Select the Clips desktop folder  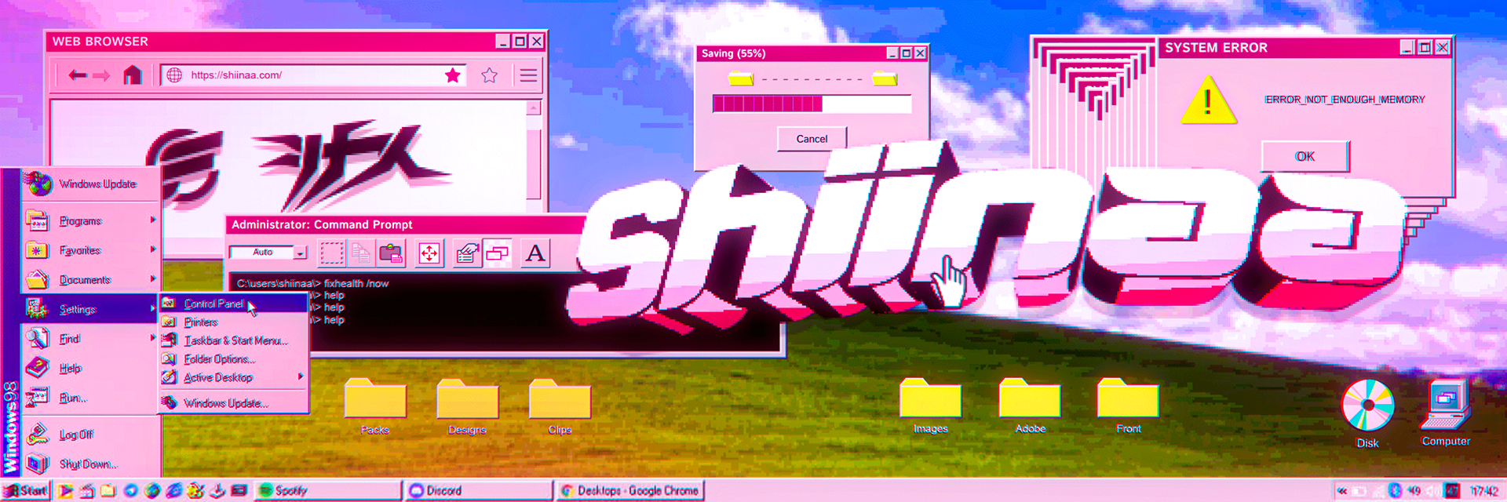pos(560,406)
